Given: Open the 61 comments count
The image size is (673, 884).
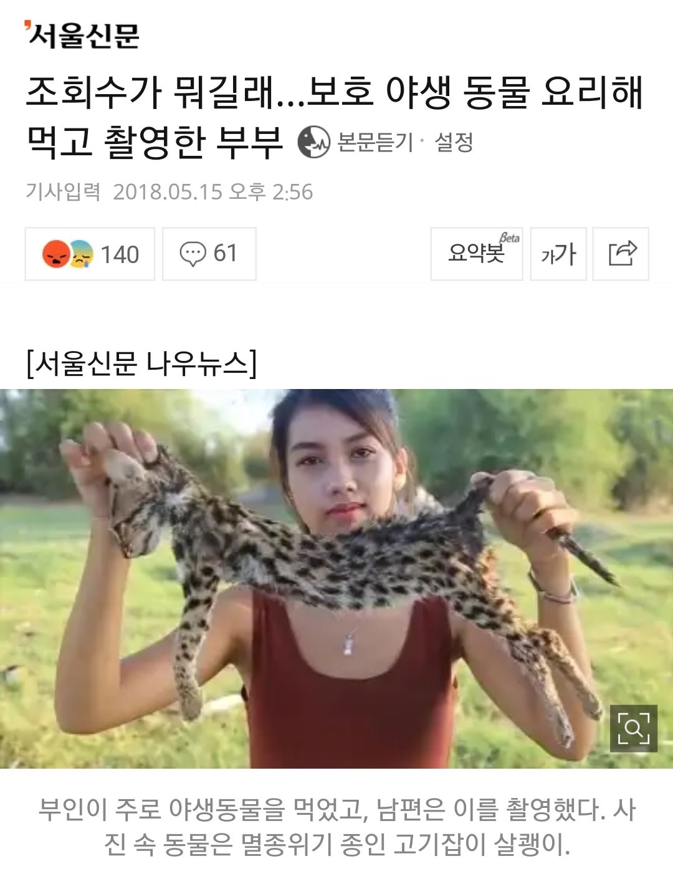Looking at the screenshot, I should 225,253.
